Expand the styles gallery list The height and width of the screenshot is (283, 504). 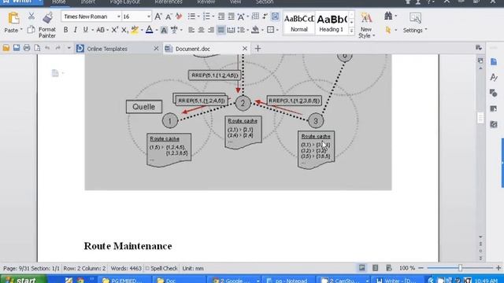[351, 31]
